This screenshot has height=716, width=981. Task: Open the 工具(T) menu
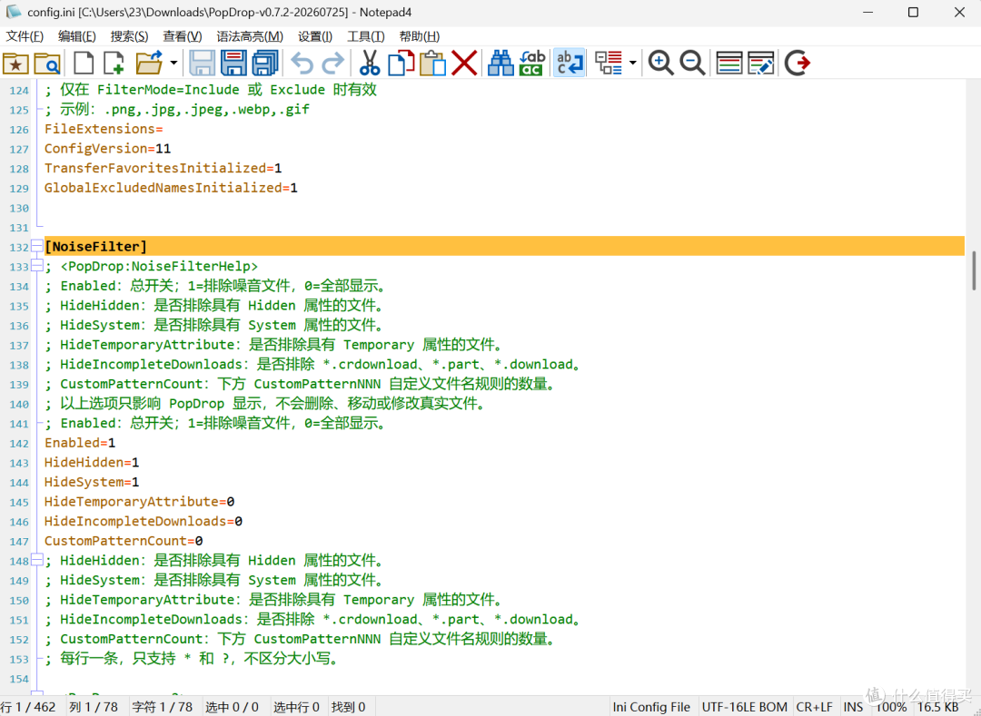tap(366, 36)
